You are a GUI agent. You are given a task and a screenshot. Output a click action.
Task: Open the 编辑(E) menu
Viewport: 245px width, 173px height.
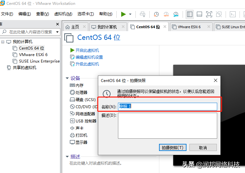tap(25, 14)
